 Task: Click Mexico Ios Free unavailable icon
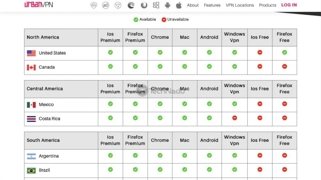260,104
